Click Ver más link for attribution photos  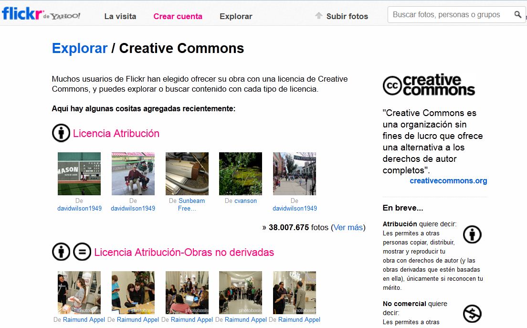click(348, 228)
